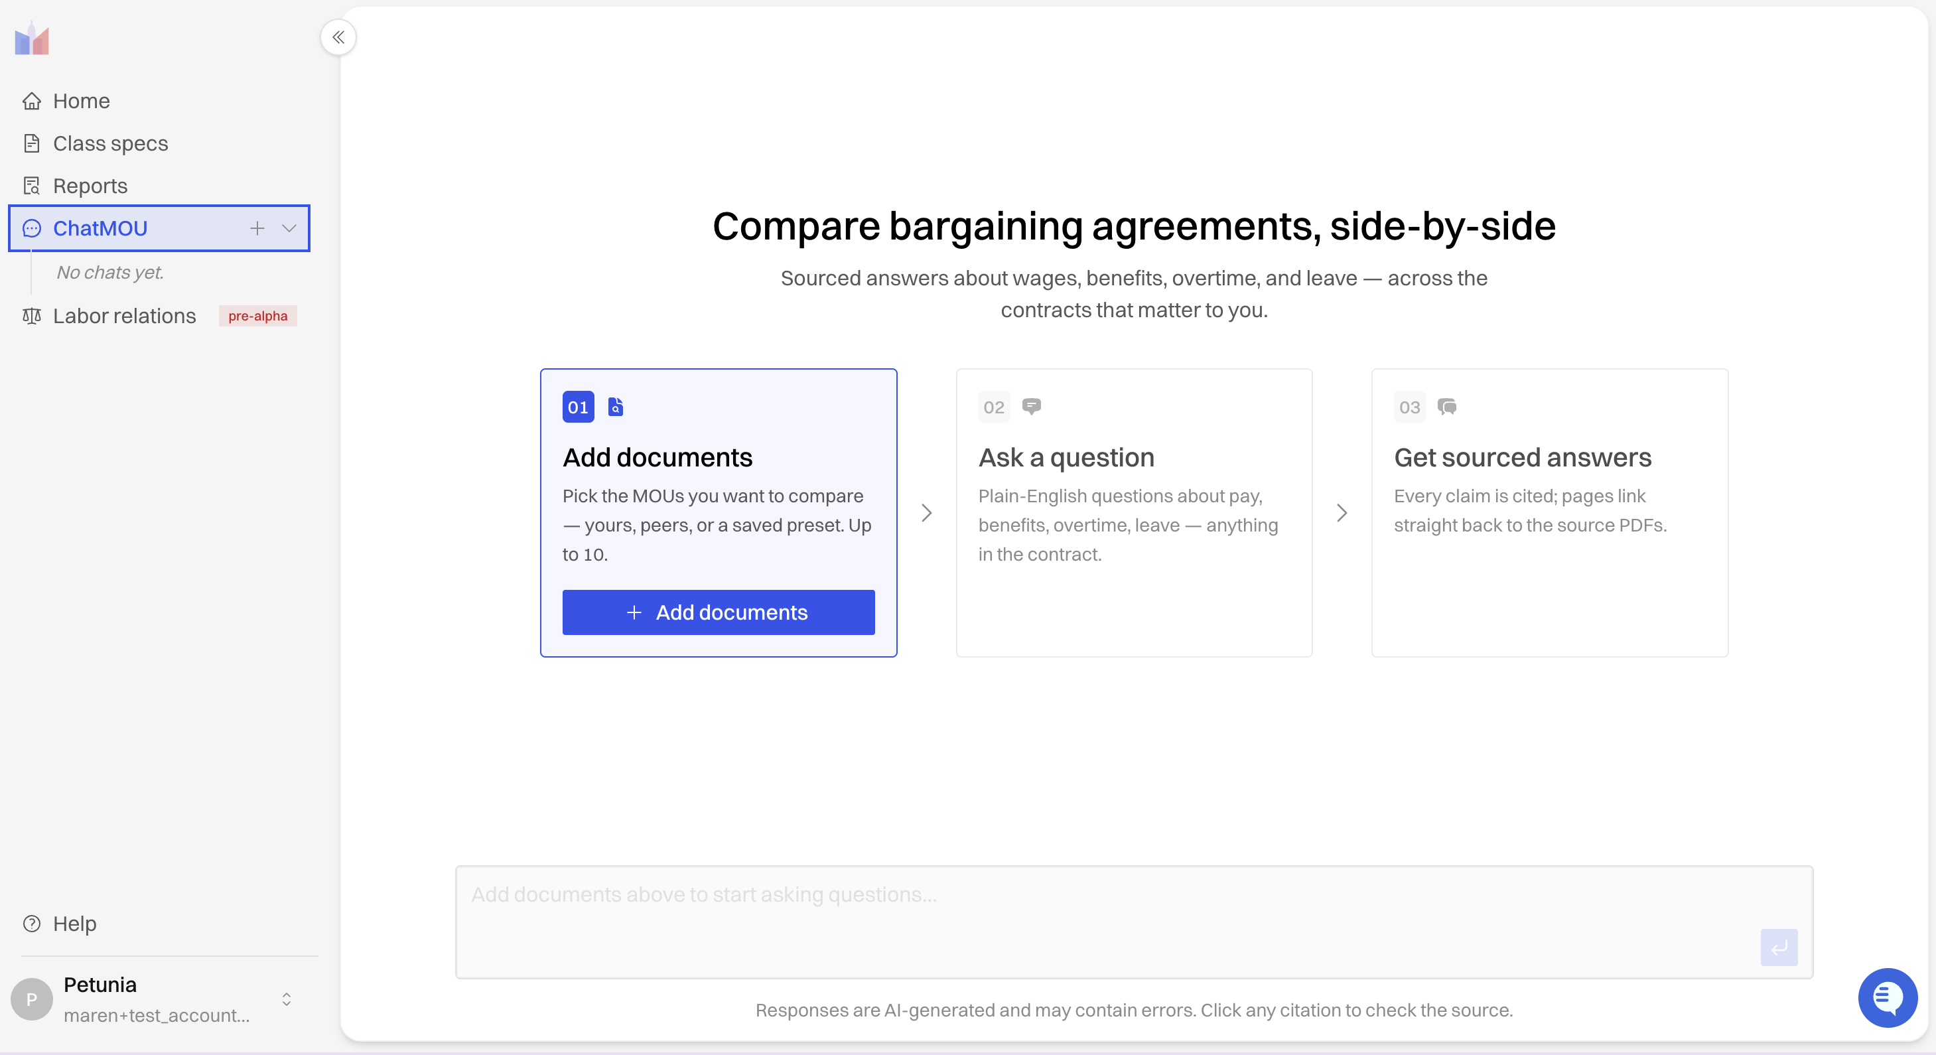Collapse the sidebar with double-chevron icon
Image resolution: width=1936 pixels, height=1055 pixels.
point(338,36)
